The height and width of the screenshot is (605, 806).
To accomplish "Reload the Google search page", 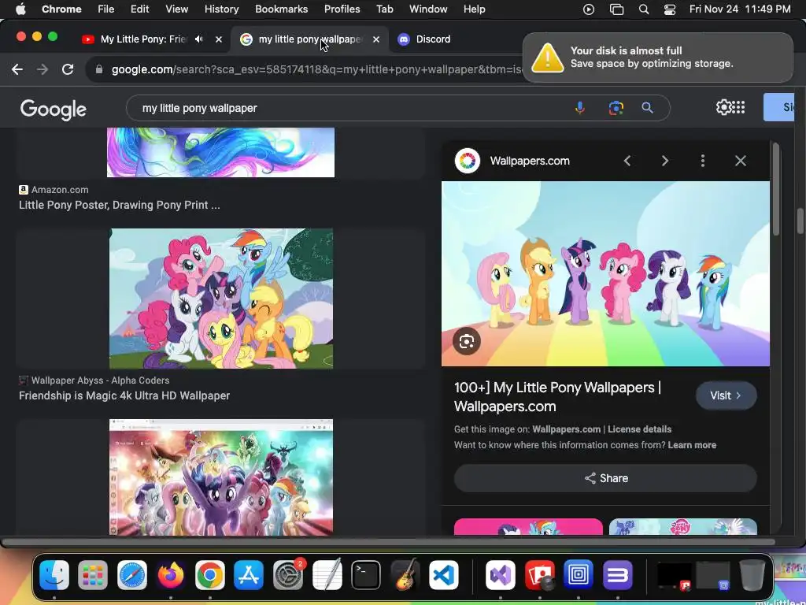I will pyautogui.click(x=68, y=69).
